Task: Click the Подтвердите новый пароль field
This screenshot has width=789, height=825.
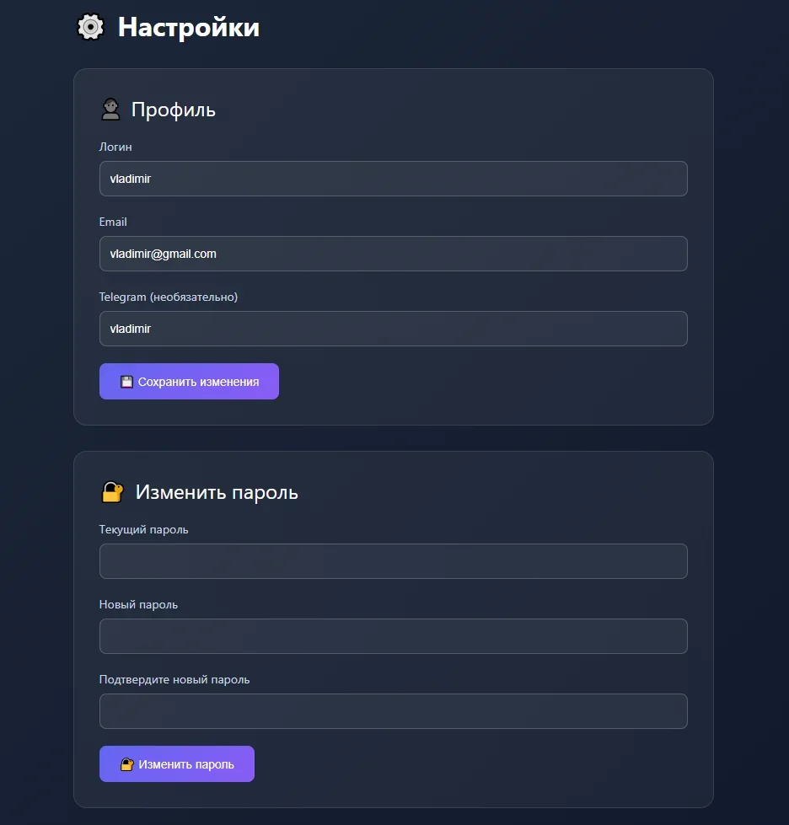Action: pos(393,711)
